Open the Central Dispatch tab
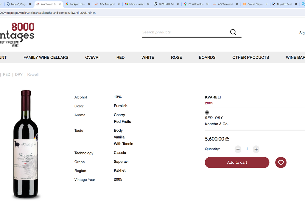305x220 pixels. (x=255, y=4)
